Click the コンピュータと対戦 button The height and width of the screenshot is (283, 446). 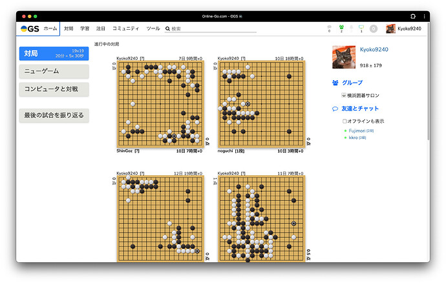coord(54,89)
